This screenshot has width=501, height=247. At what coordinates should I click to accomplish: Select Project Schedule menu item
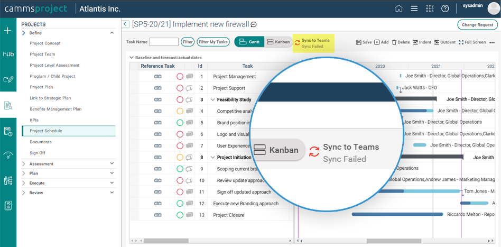(68, 131)
